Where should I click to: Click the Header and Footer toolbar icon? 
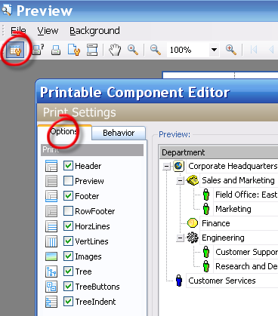tap(92, 50)
